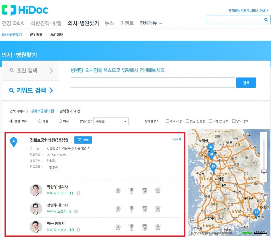The image size is (271, 238).
Task: Open the 추천순 sort dropdown
Action: click(111, 121)
